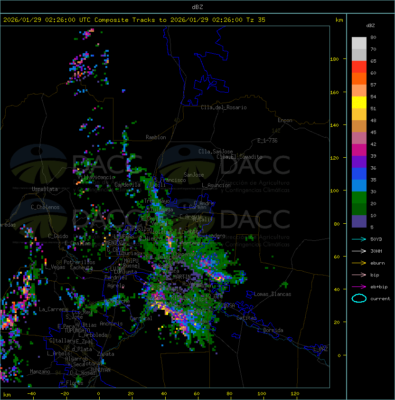
Task: Click the 'Villavicencio' location label
Action: pyautogui.click(x=96, y=177)
